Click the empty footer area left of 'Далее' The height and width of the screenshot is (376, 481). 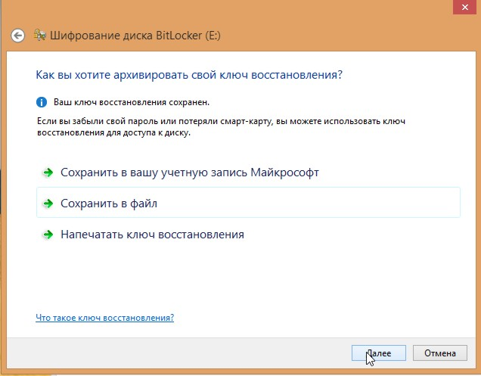189,353
